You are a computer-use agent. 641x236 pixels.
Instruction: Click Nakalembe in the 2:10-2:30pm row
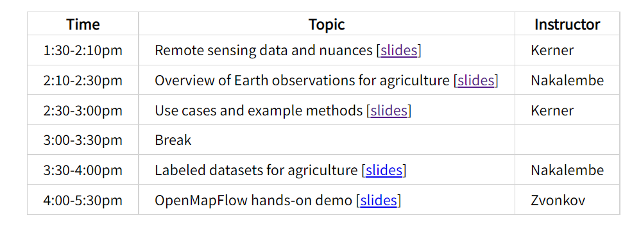(567, 80)
